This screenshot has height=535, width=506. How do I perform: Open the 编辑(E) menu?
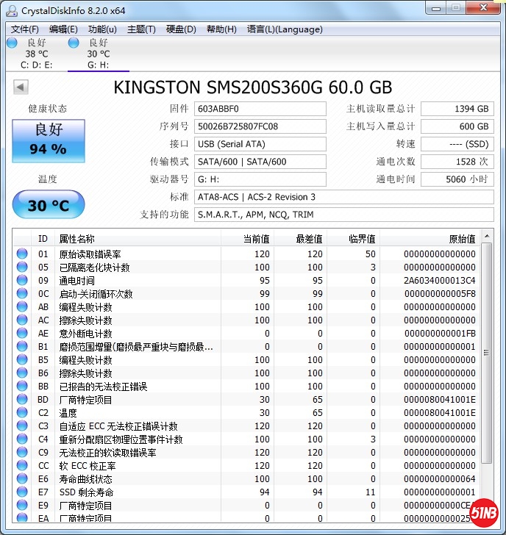[63, 29]
